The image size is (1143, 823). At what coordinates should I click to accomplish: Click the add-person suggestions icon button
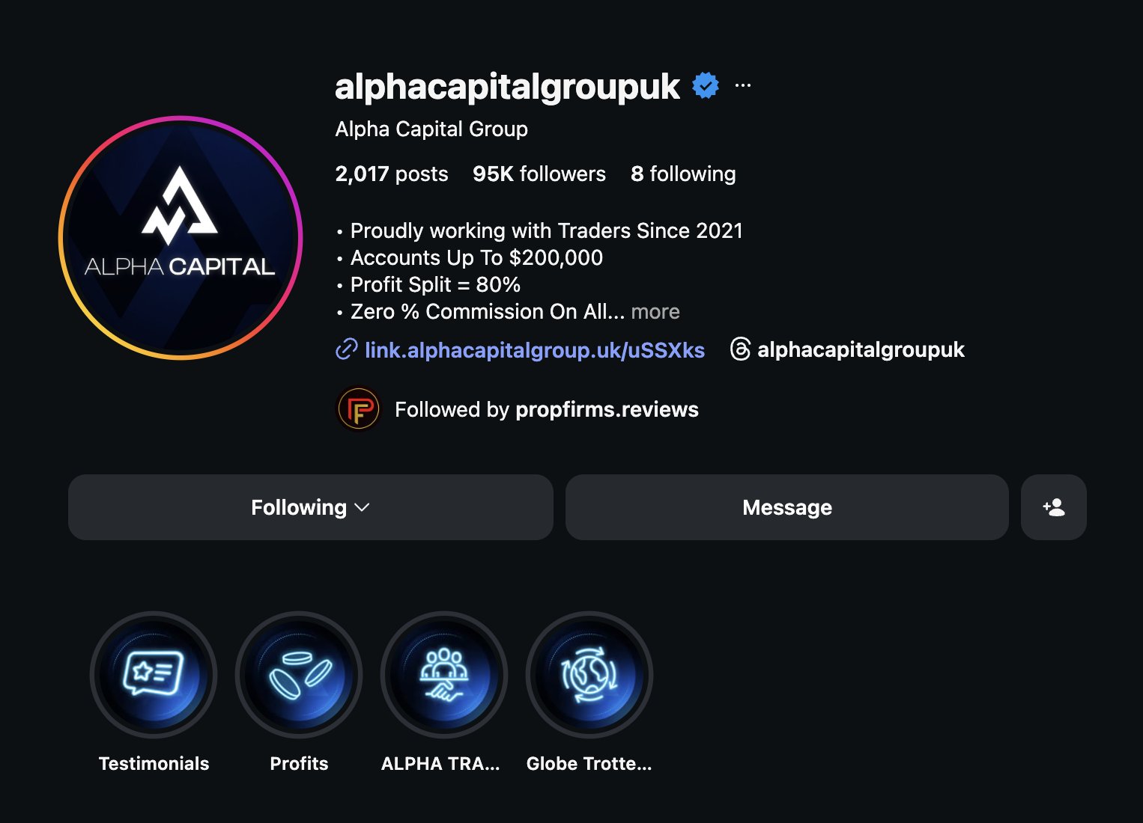(1053, 507)
